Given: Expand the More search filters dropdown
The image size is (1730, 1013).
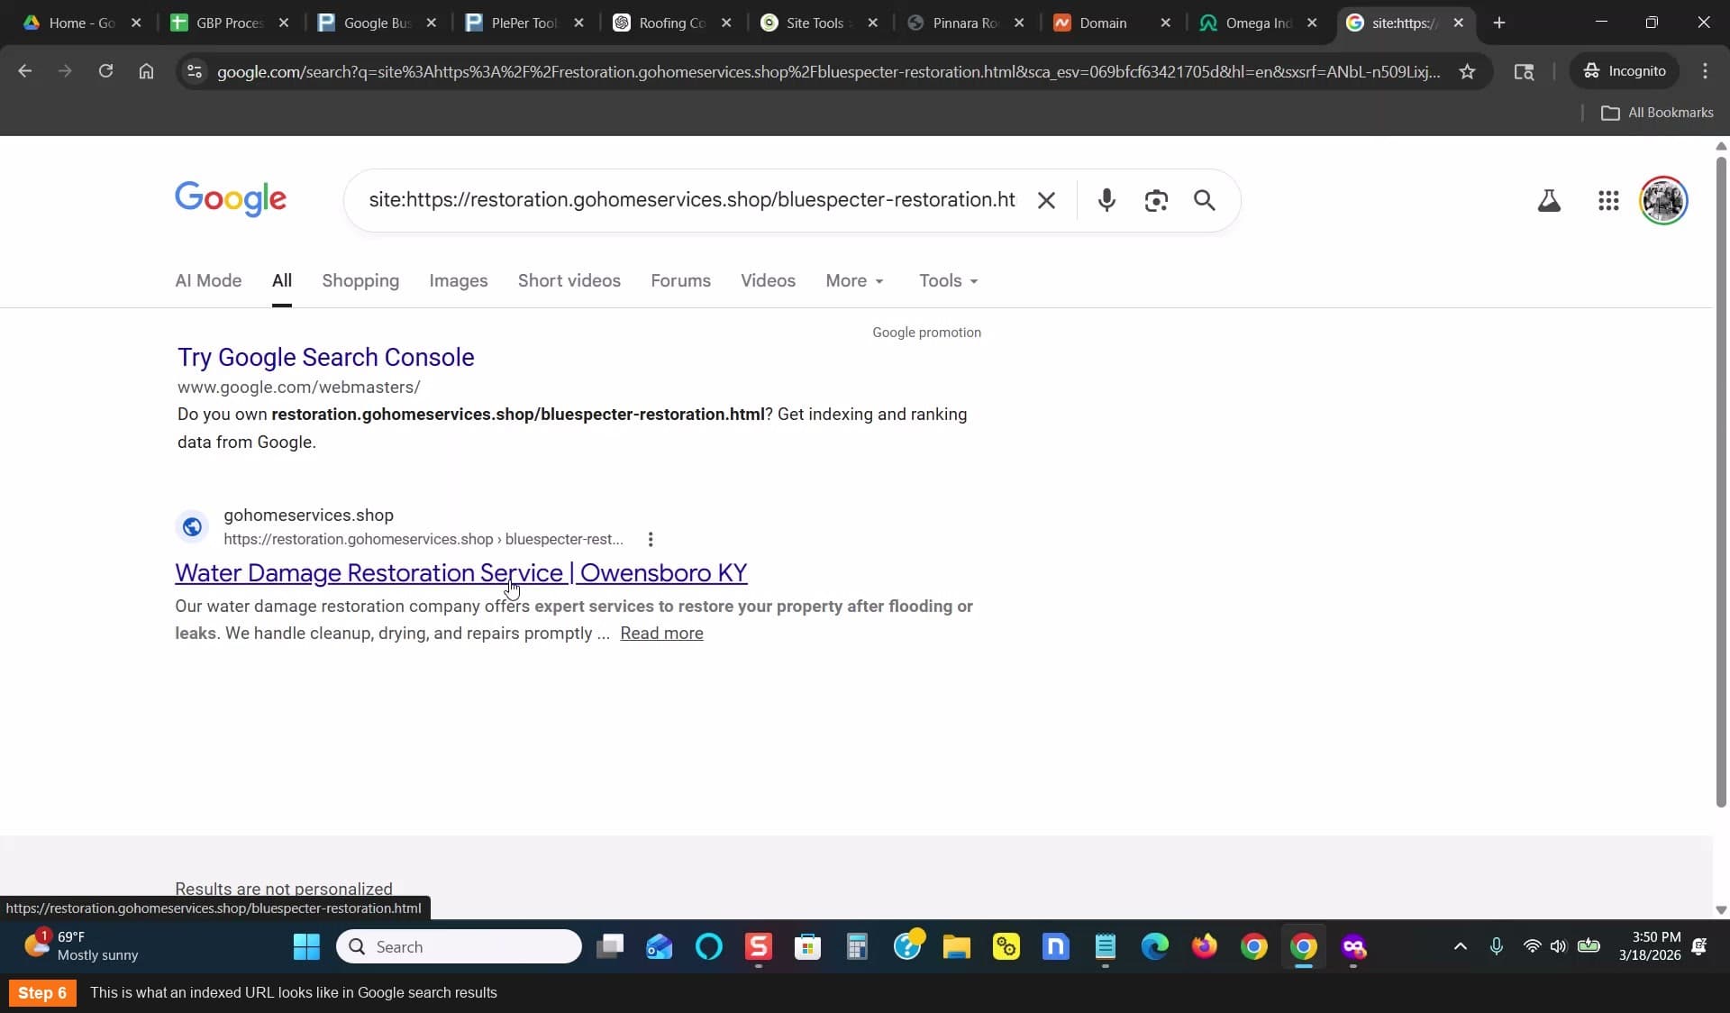Looking at the screenshot, I should tap(854, 280).
